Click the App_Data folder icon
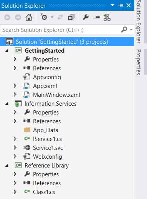The height and width of the screenshot is (199, 147). click(27, 130)
